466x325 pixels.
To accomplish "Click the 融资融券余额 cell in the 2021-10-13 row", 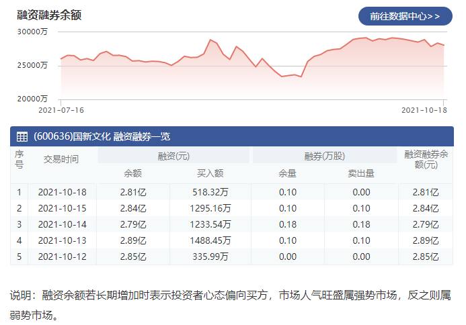I will pos(426,240).
